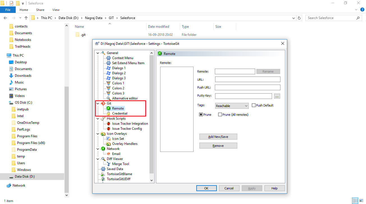Image resolution: width=366 pixels, height=204 pixels.
Task: Click the OK button
Action: (x=206, y=188)
